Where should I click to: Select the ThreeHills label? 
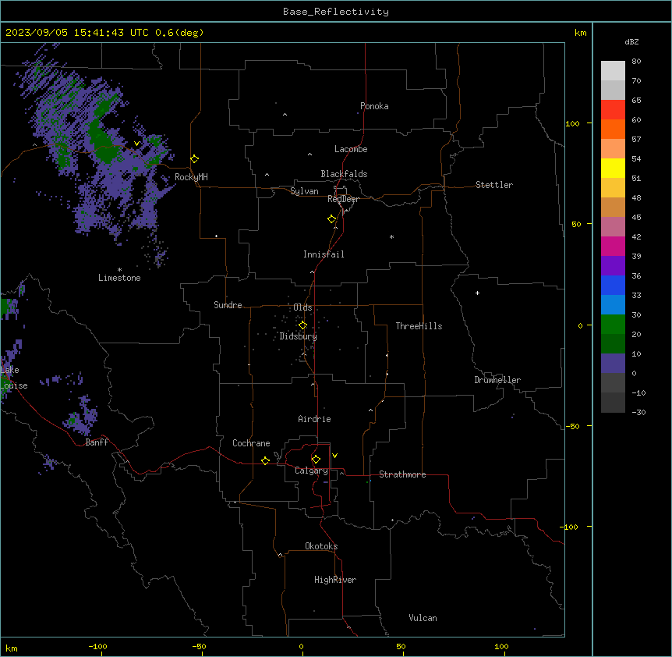419,326
